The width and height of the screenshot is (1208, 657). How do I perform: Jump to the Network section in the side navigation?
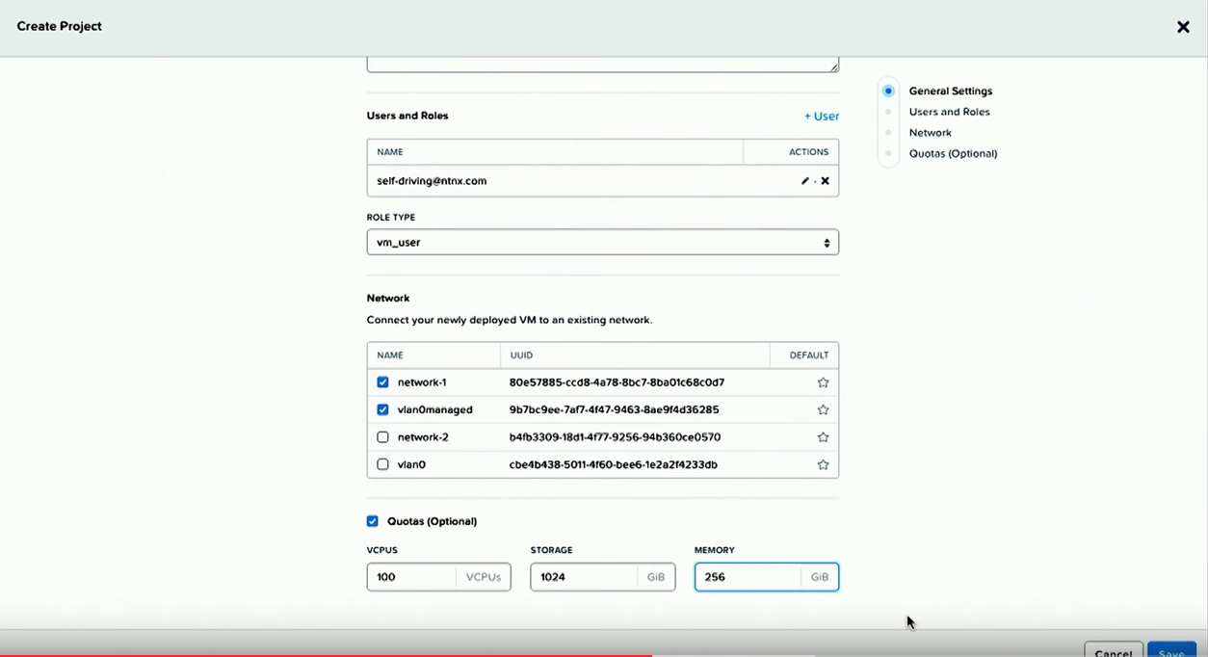click(931, 133)
